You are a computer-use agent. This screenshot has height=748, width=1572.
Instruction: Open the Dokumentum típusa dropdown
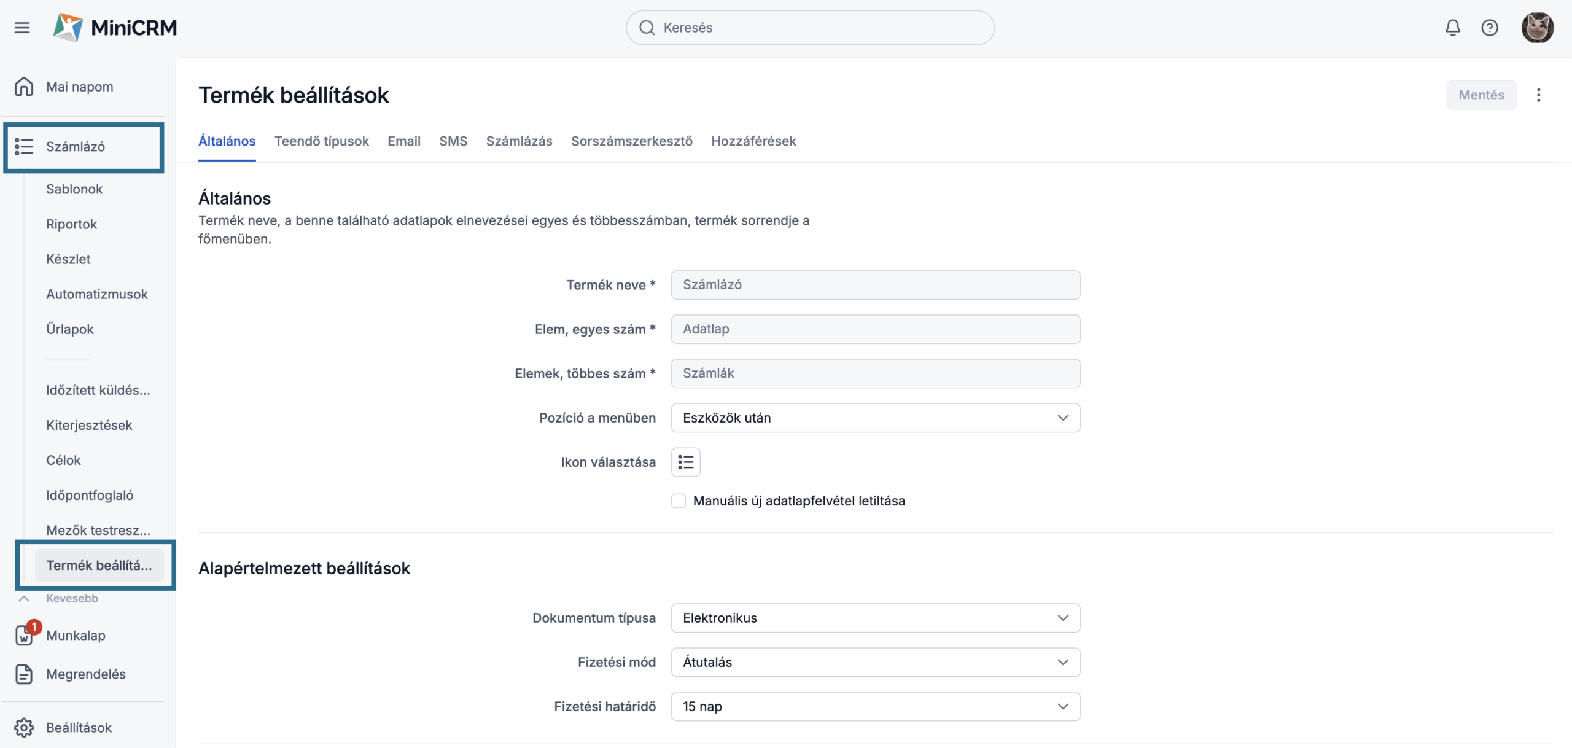(875, 618)
